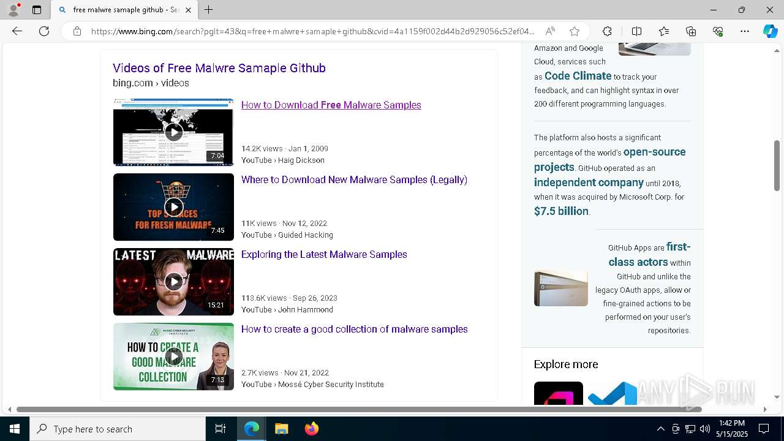The height and width of the screenshot is (441, 784).
Task: Click the horizontal scrollbar thumb
Action: [x=359, y=409]
